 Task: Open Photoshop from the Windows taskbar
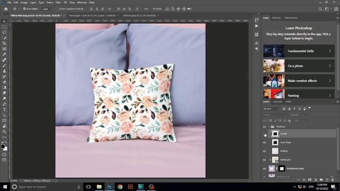109,187
